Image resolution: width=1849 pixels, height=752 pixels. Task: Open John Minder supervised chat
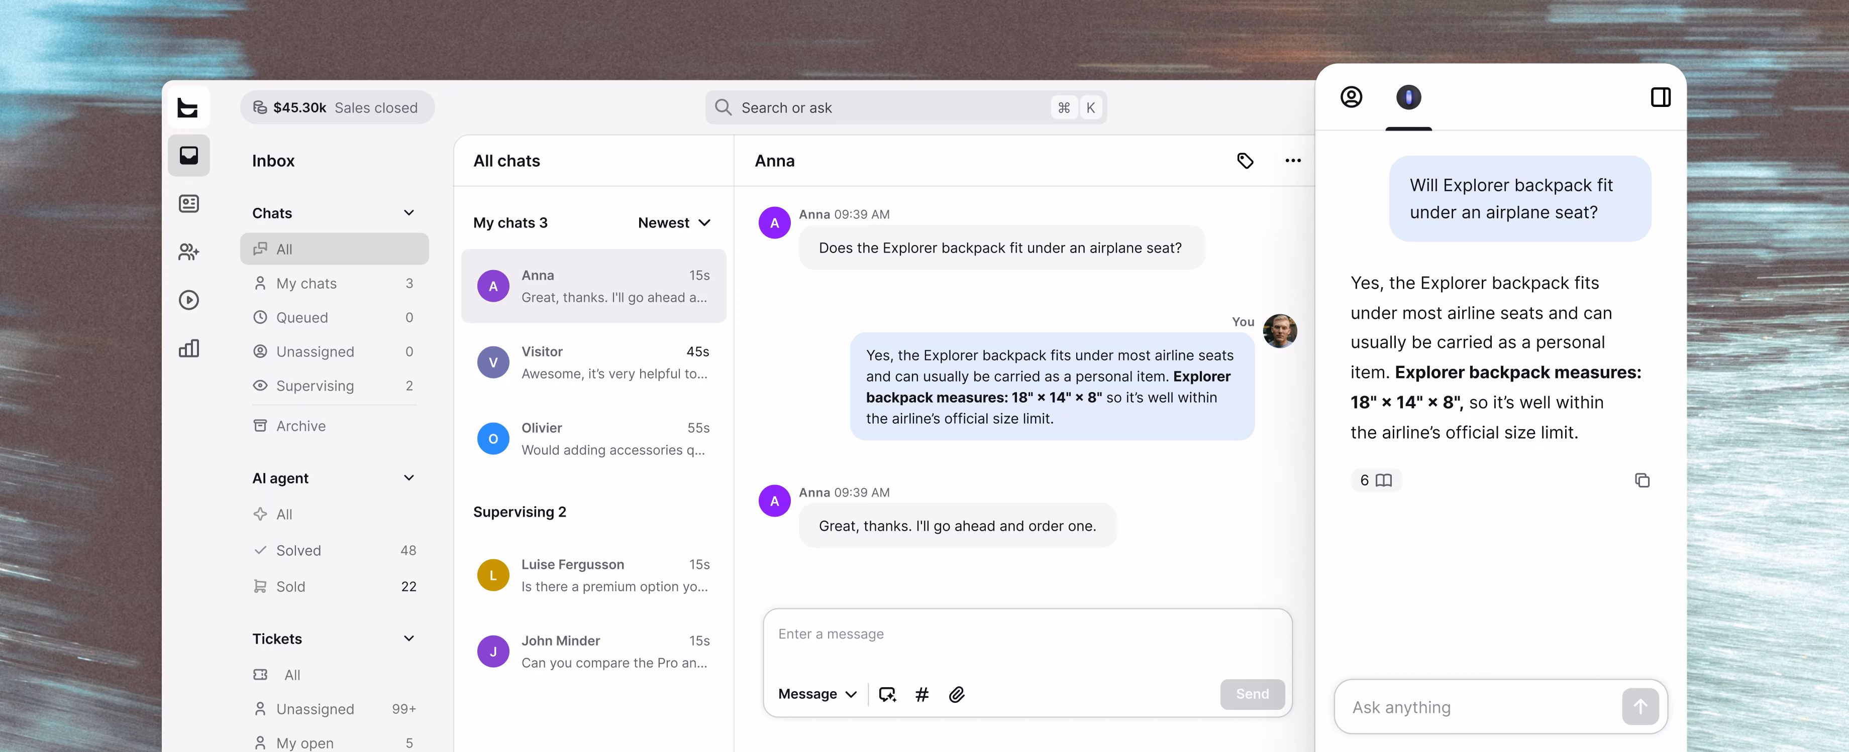[593, 652]
